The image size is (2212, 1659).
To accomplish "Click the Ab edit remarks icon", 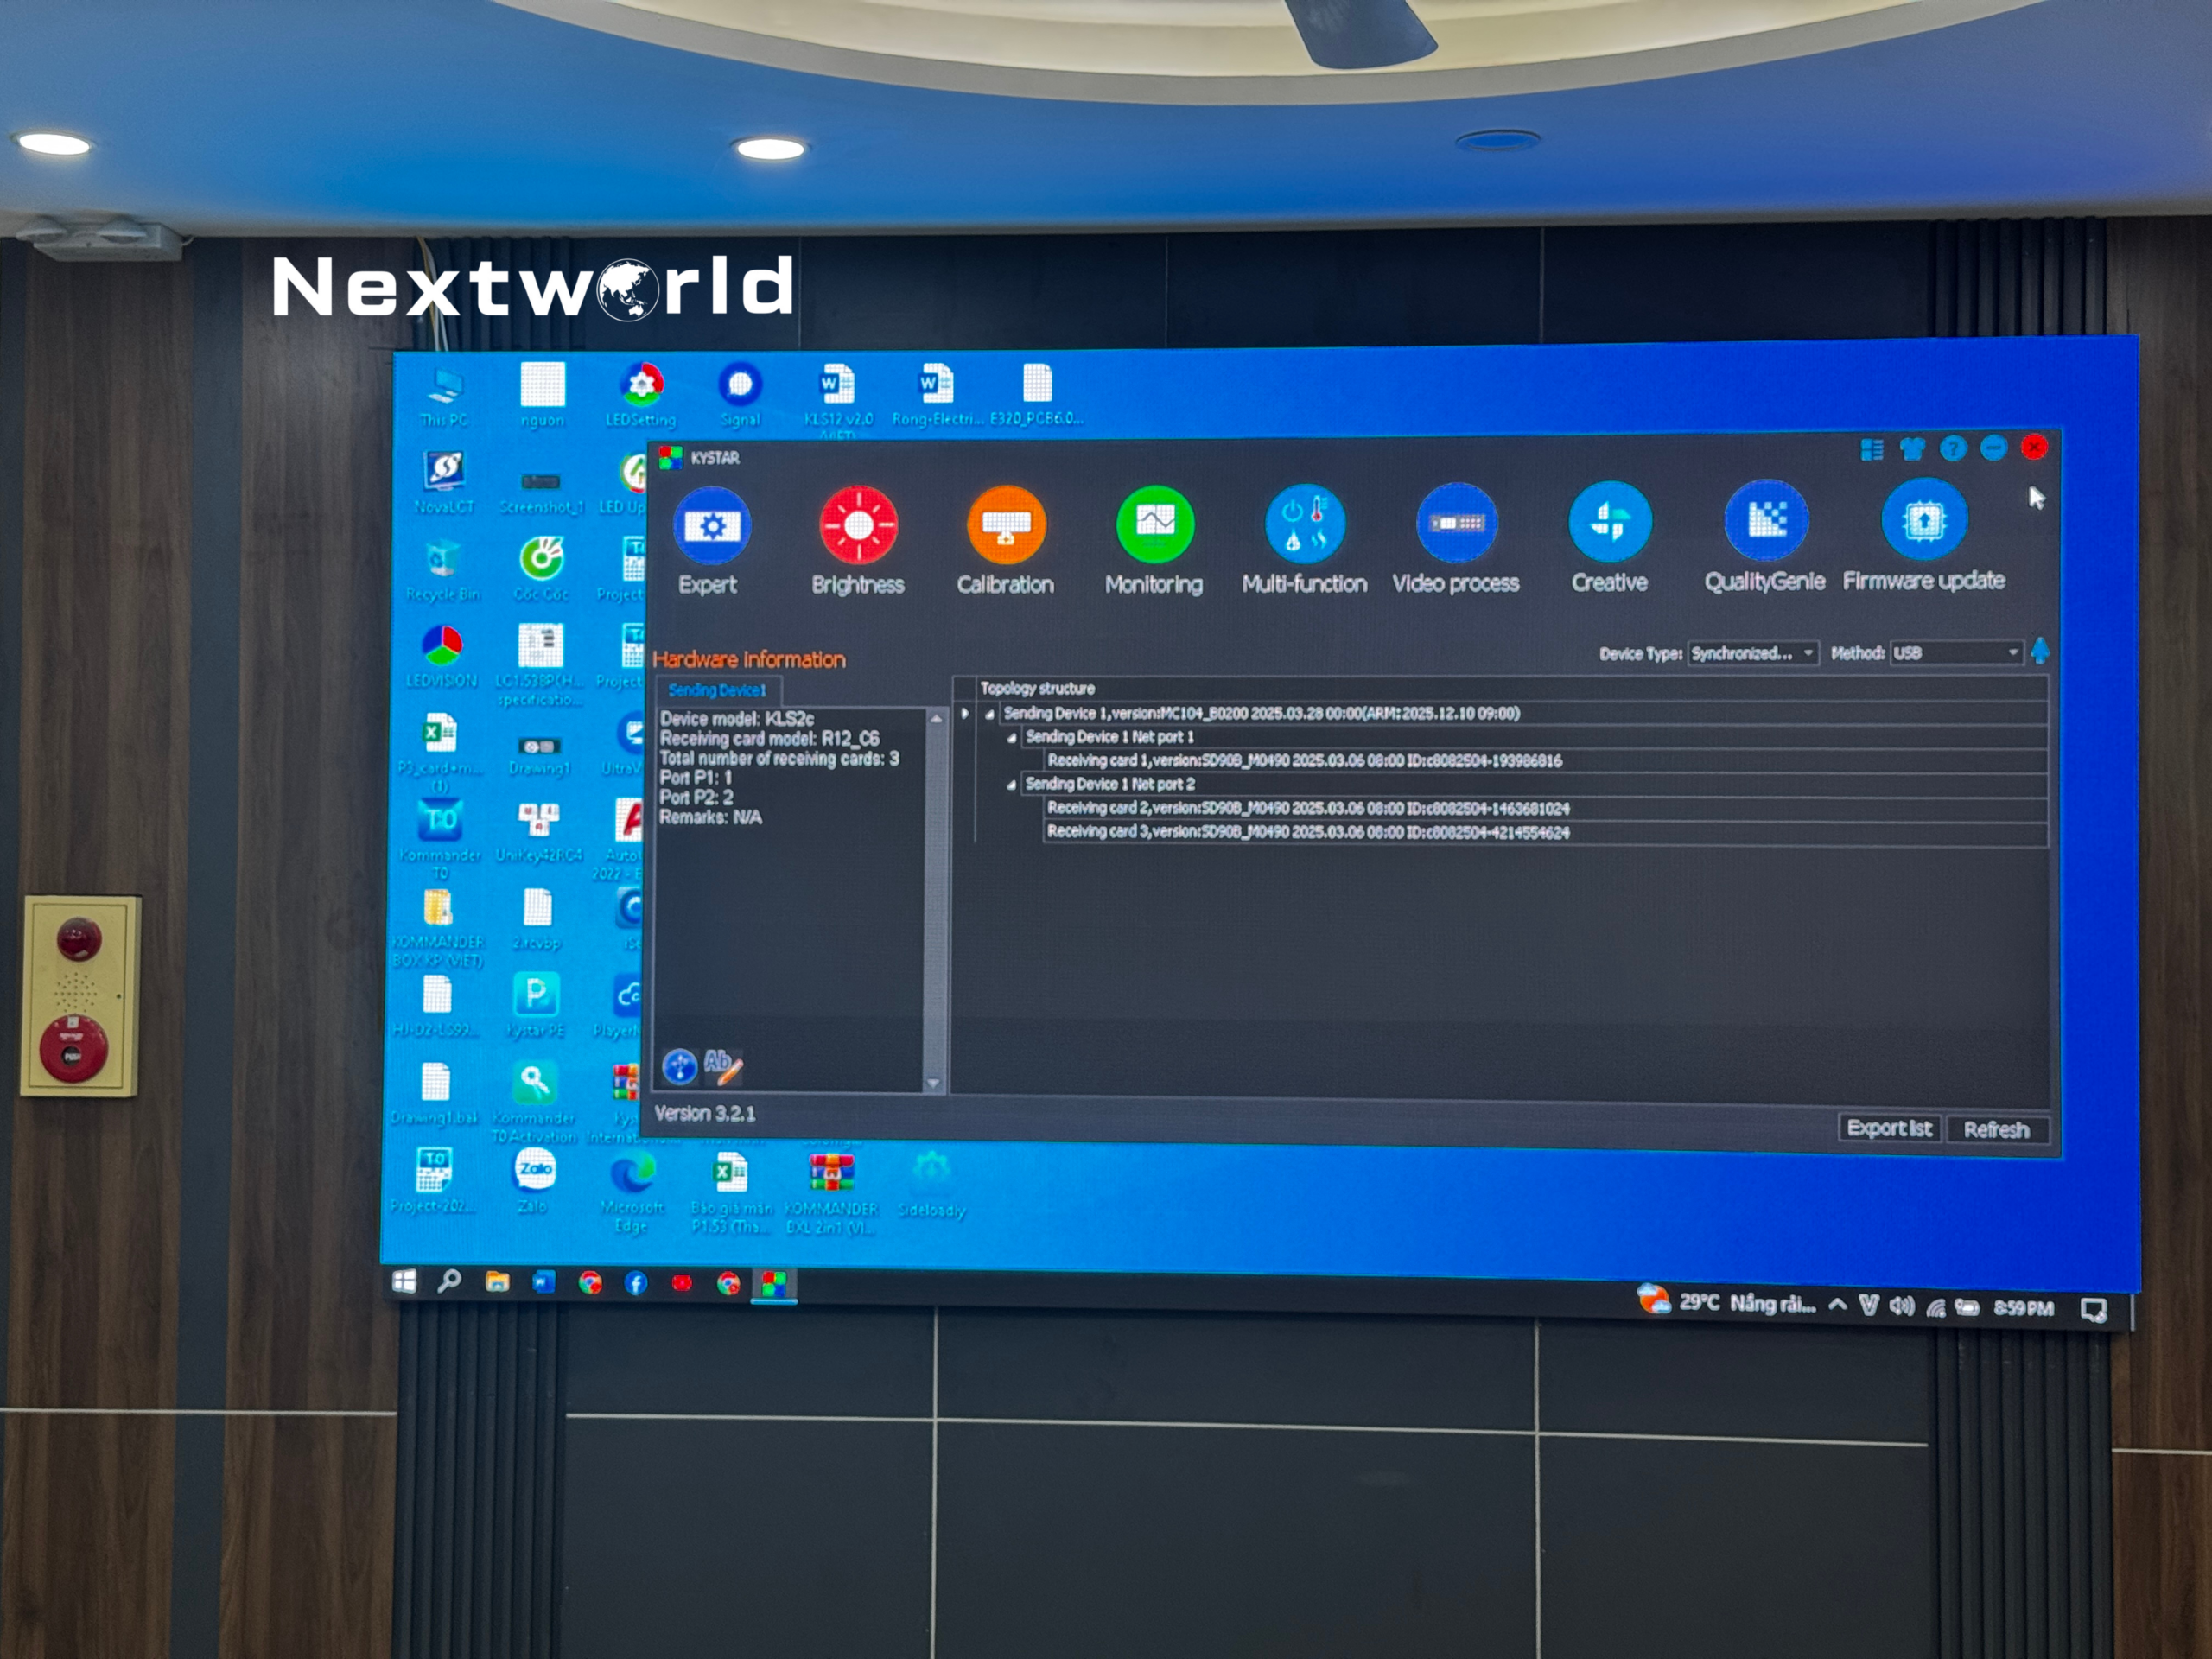I will coord(723,1065).
